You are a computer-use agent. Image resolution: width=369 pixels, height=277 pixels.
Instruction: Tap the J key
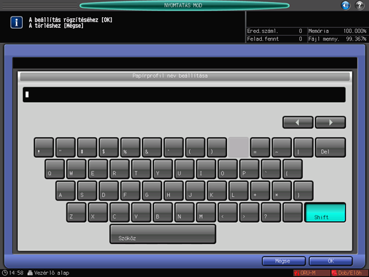(x=196, y=191)
